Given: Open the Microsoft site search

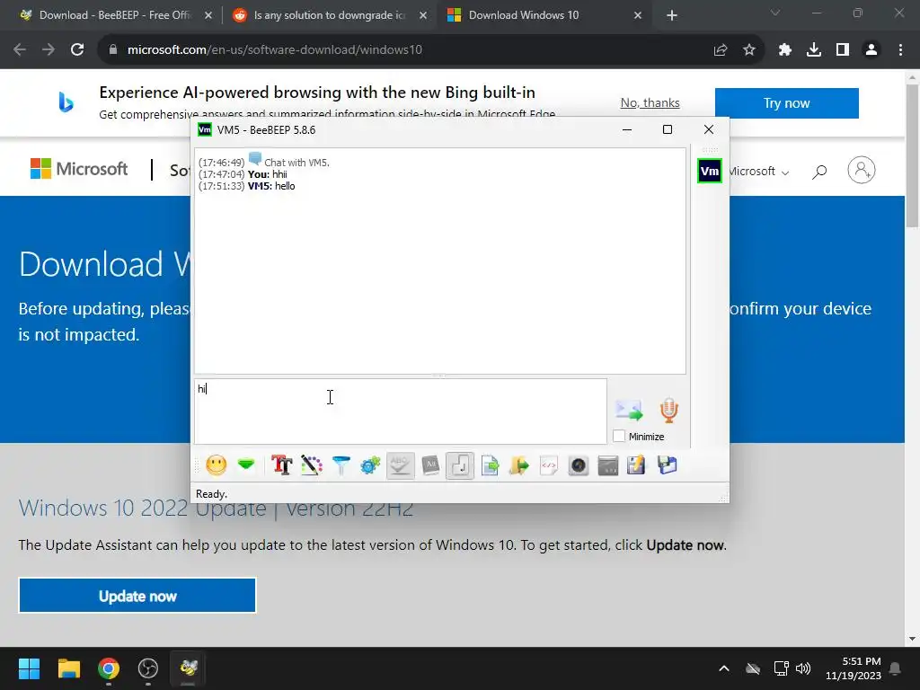Looking at the screenshot, I should 819,172.
